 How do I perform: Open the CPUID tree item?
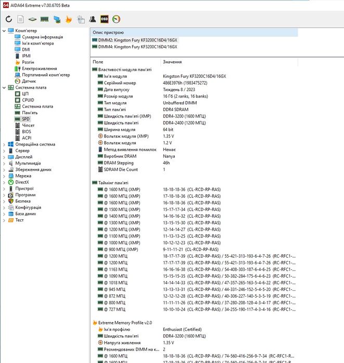click(x=28, y=100)
